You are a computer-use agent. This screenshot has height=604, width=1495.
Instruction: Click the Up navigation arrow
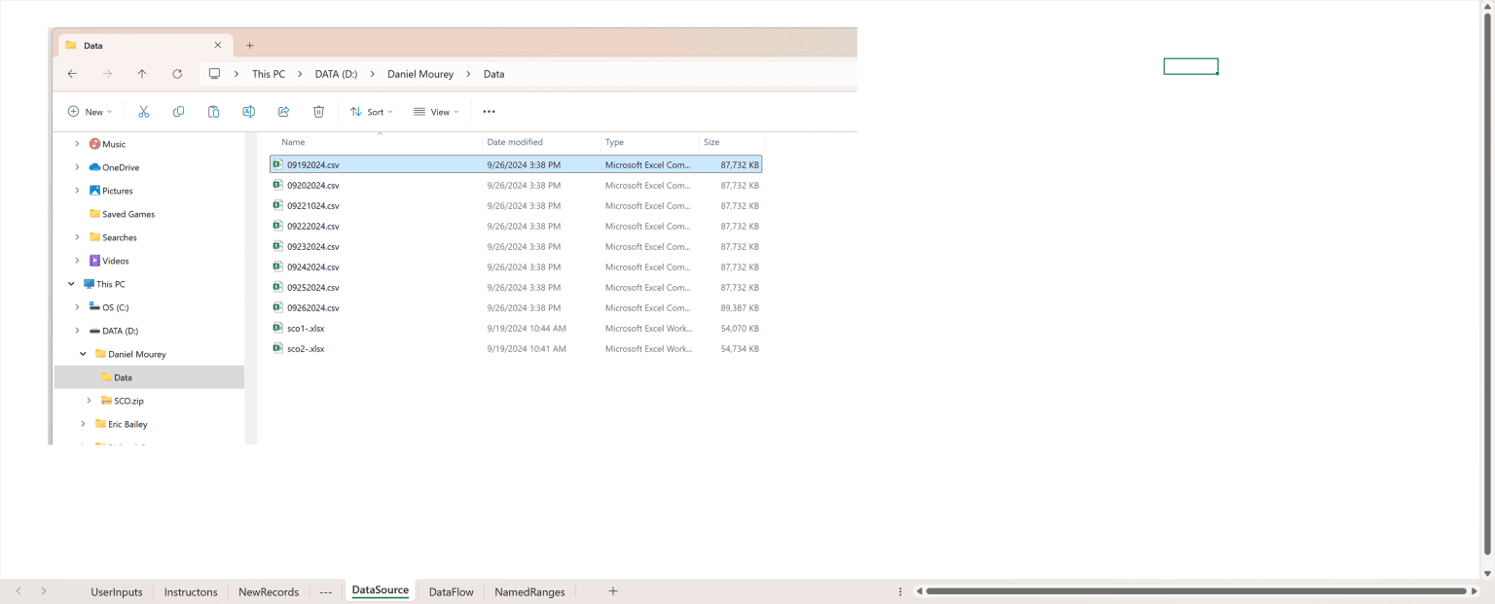(x=141, y=73)
